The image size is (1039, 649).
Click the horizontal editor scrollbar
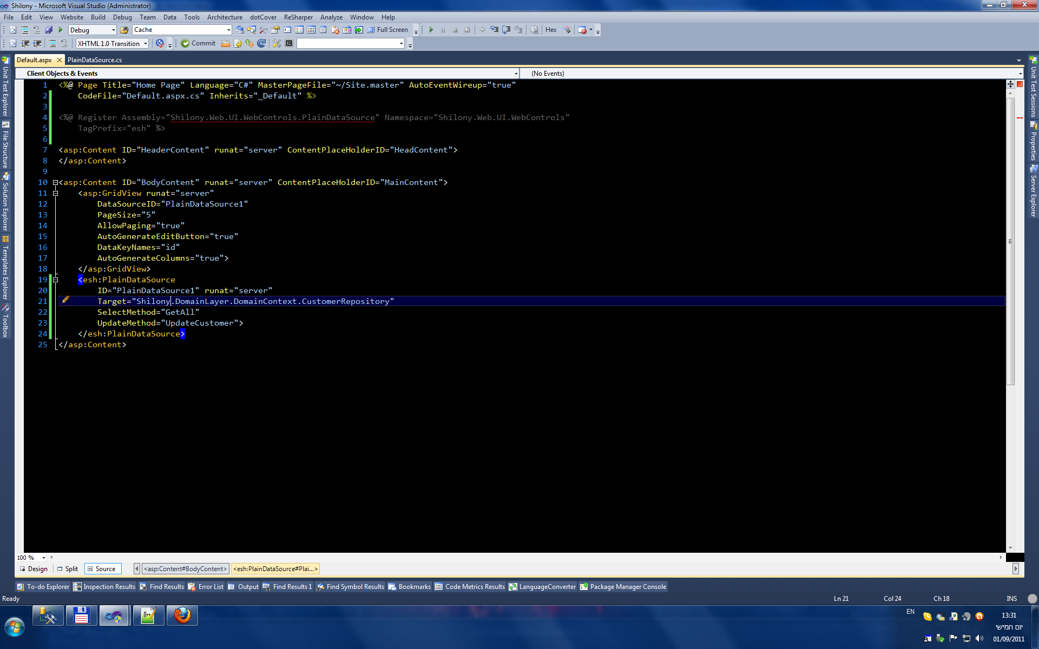coord(526,557)
